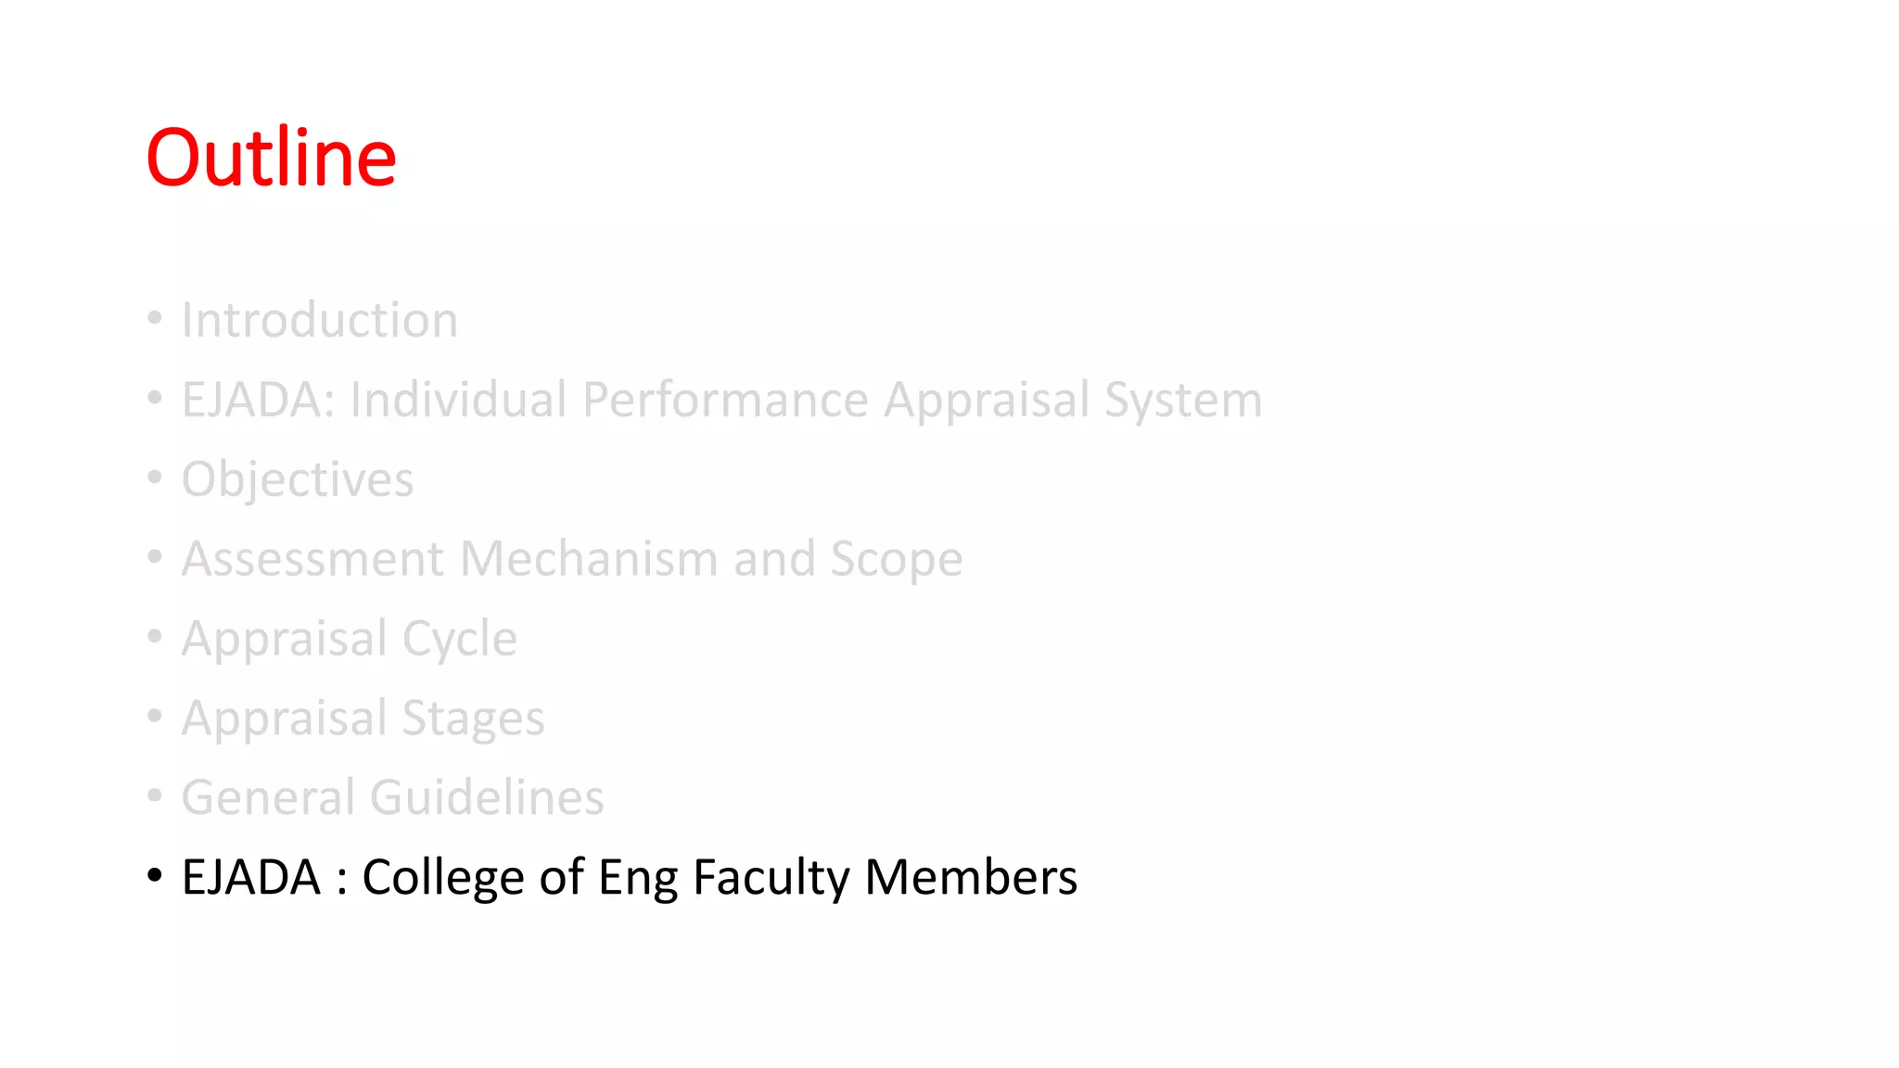
Task: Click the bullet dot before Assessment Mechanism
Action: [x=155, y=557]
